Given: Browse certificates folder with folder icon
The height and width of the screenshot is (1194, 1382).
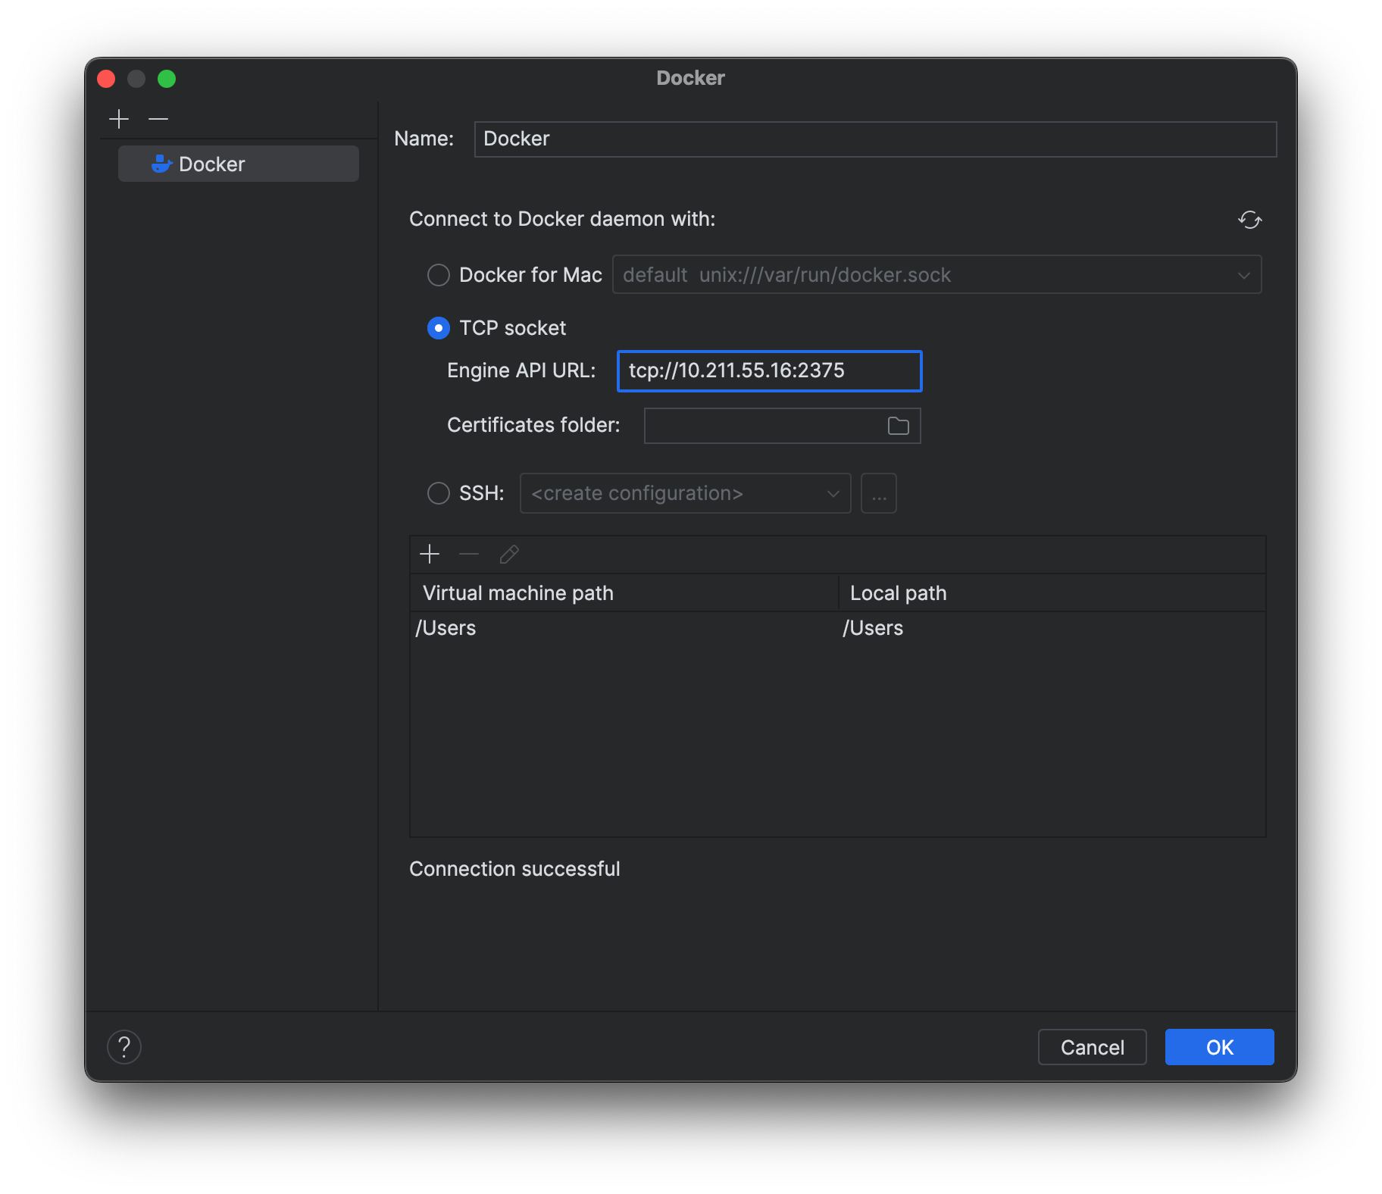Looking at the screenshot, I should (x=899, y=426).
